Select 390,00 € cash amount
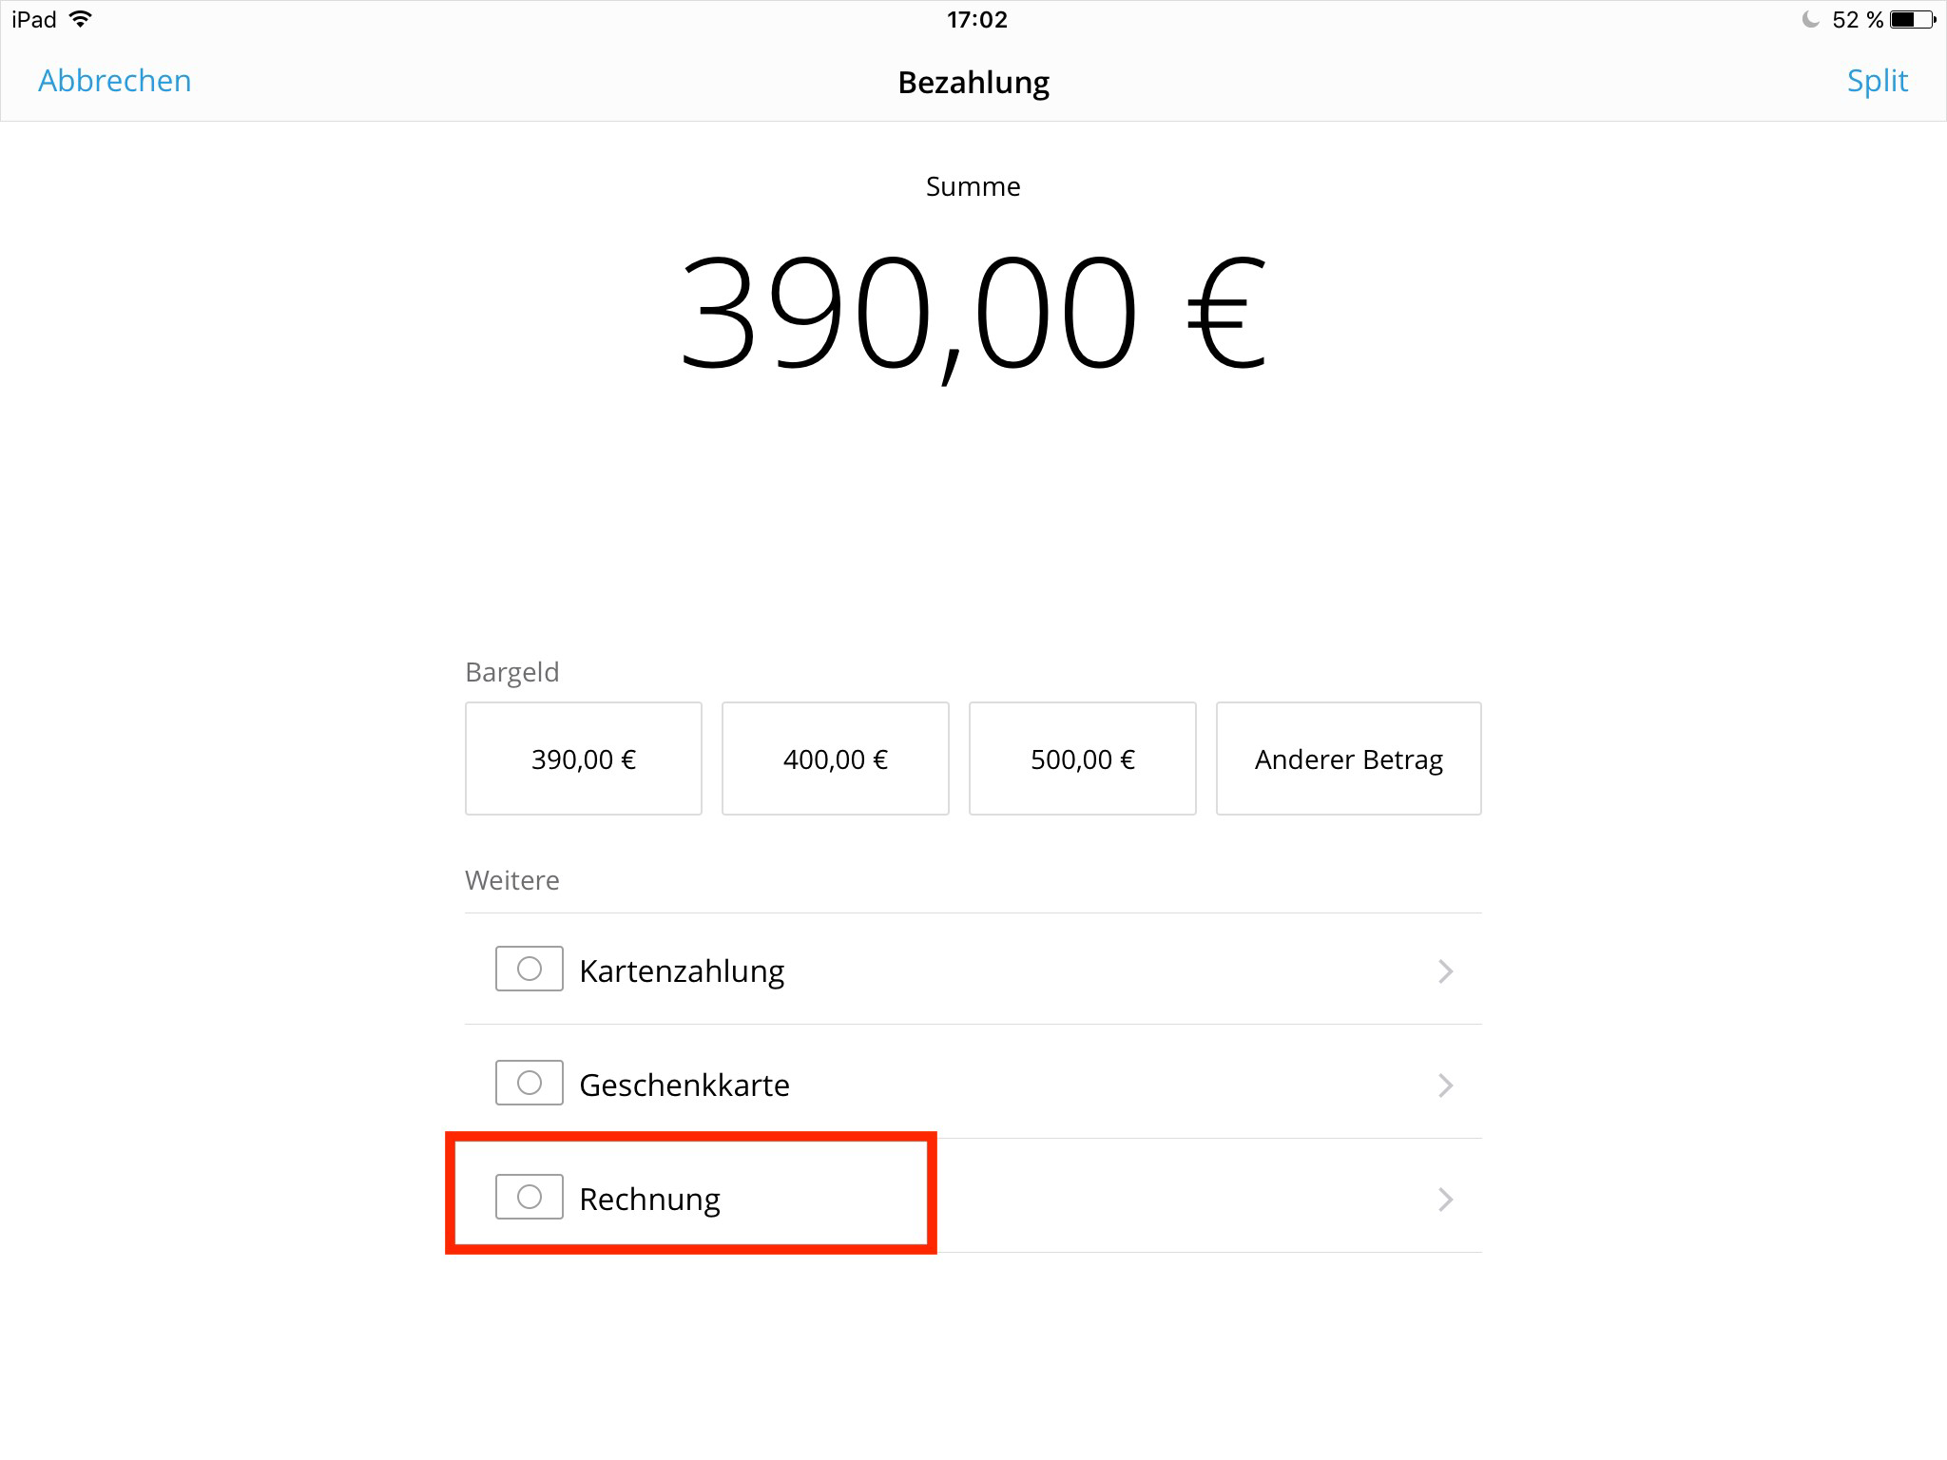1947x1460 pixels. [x=584, y=759]
